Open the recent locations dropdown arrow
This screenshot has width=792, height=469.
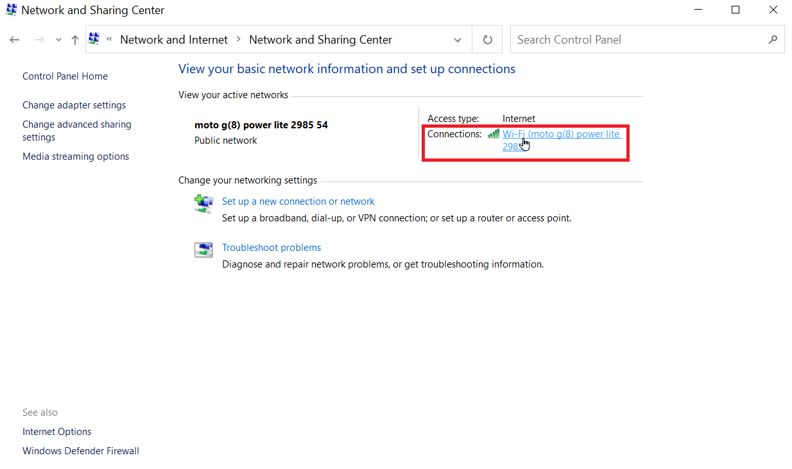pos(58,40)
